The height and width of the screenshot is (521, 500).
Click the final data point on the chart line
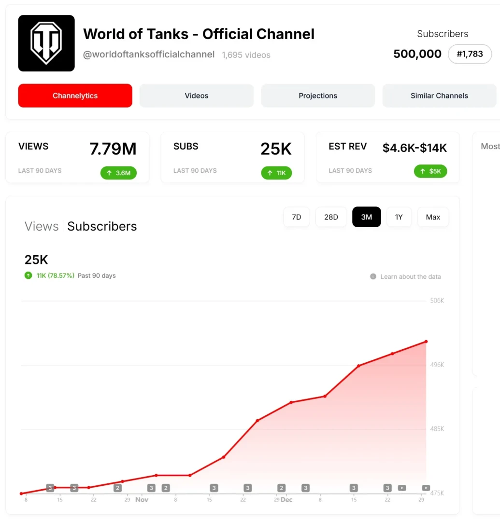point(426,342)
